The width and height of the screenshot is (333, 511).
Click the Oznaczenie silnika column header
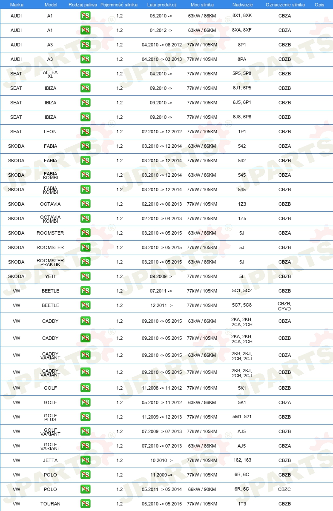coord(285,5)
